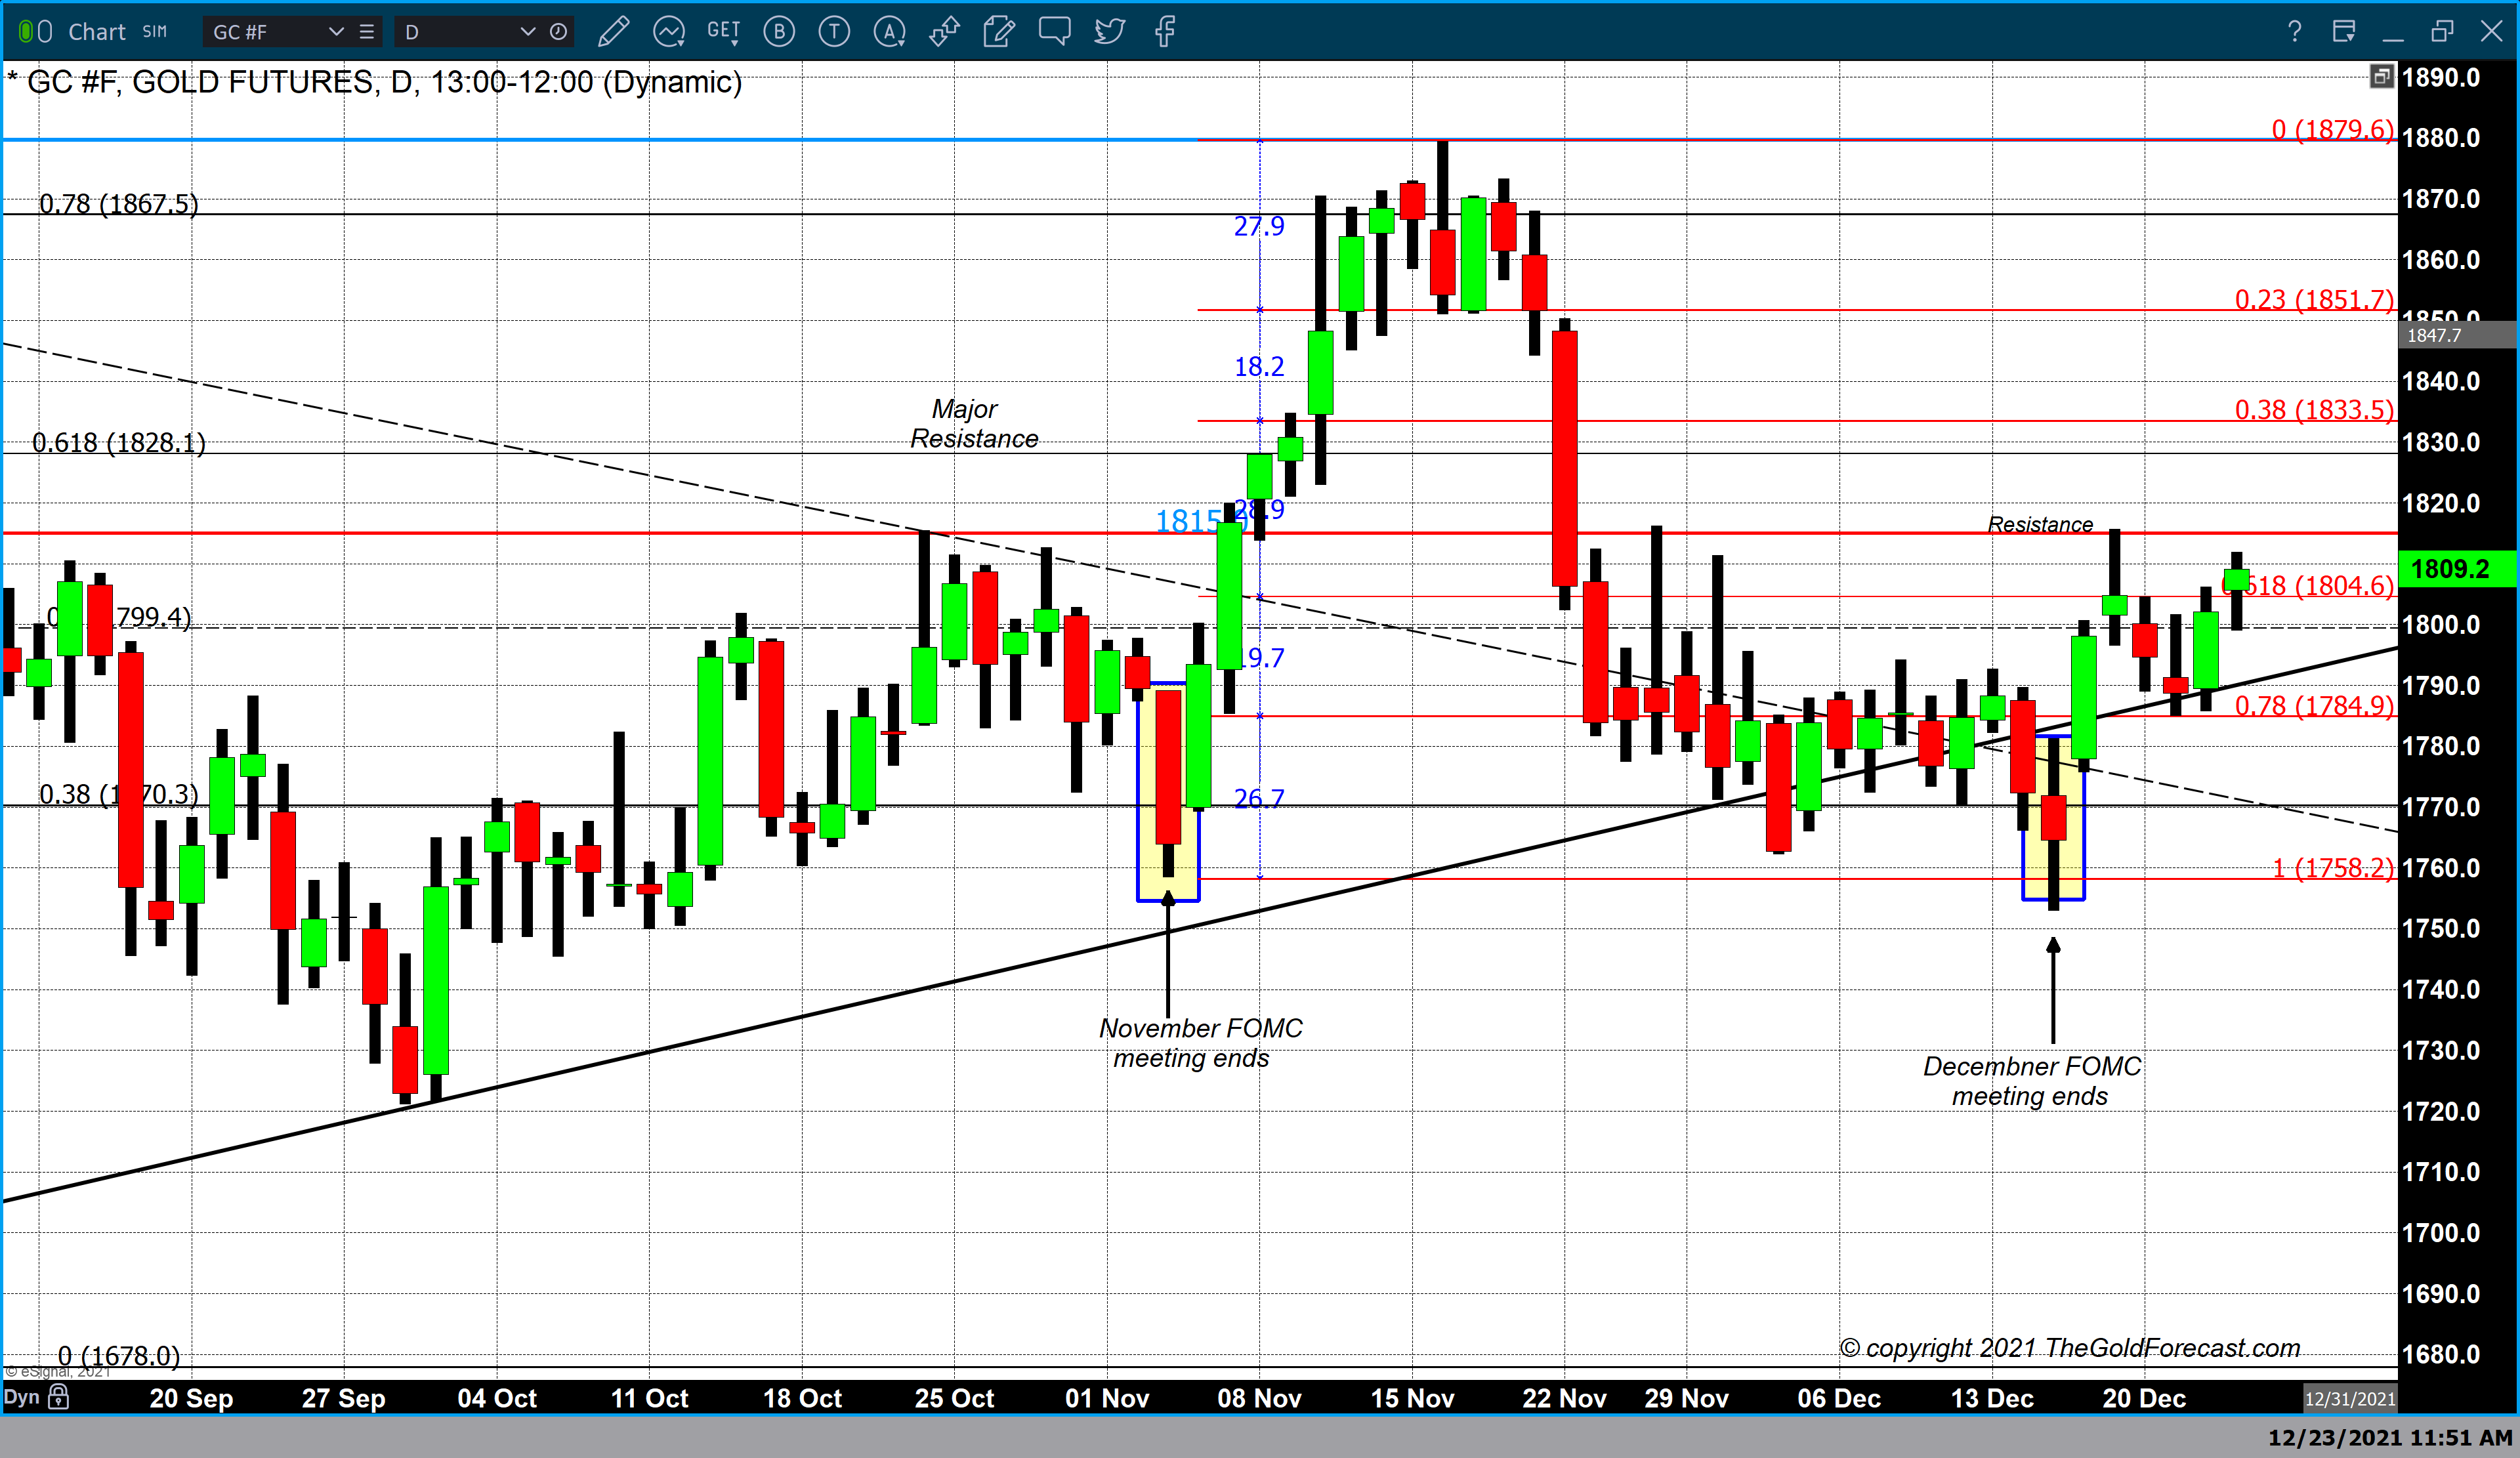Open the chart studies icon

coord(668,32)
